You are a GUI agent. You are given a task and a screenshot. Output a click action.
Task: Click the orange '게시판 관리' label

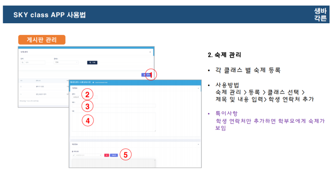[x=42, y=40]
